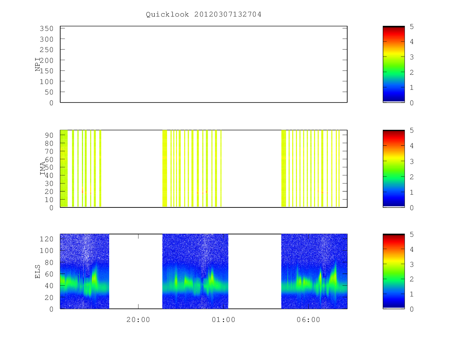Click the ELS panel color scale bar

coord(394,271)
